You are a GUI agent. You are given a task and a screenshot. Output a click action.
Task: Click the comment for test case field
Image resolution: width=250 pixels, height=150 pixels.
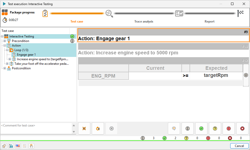click(36, 128)
